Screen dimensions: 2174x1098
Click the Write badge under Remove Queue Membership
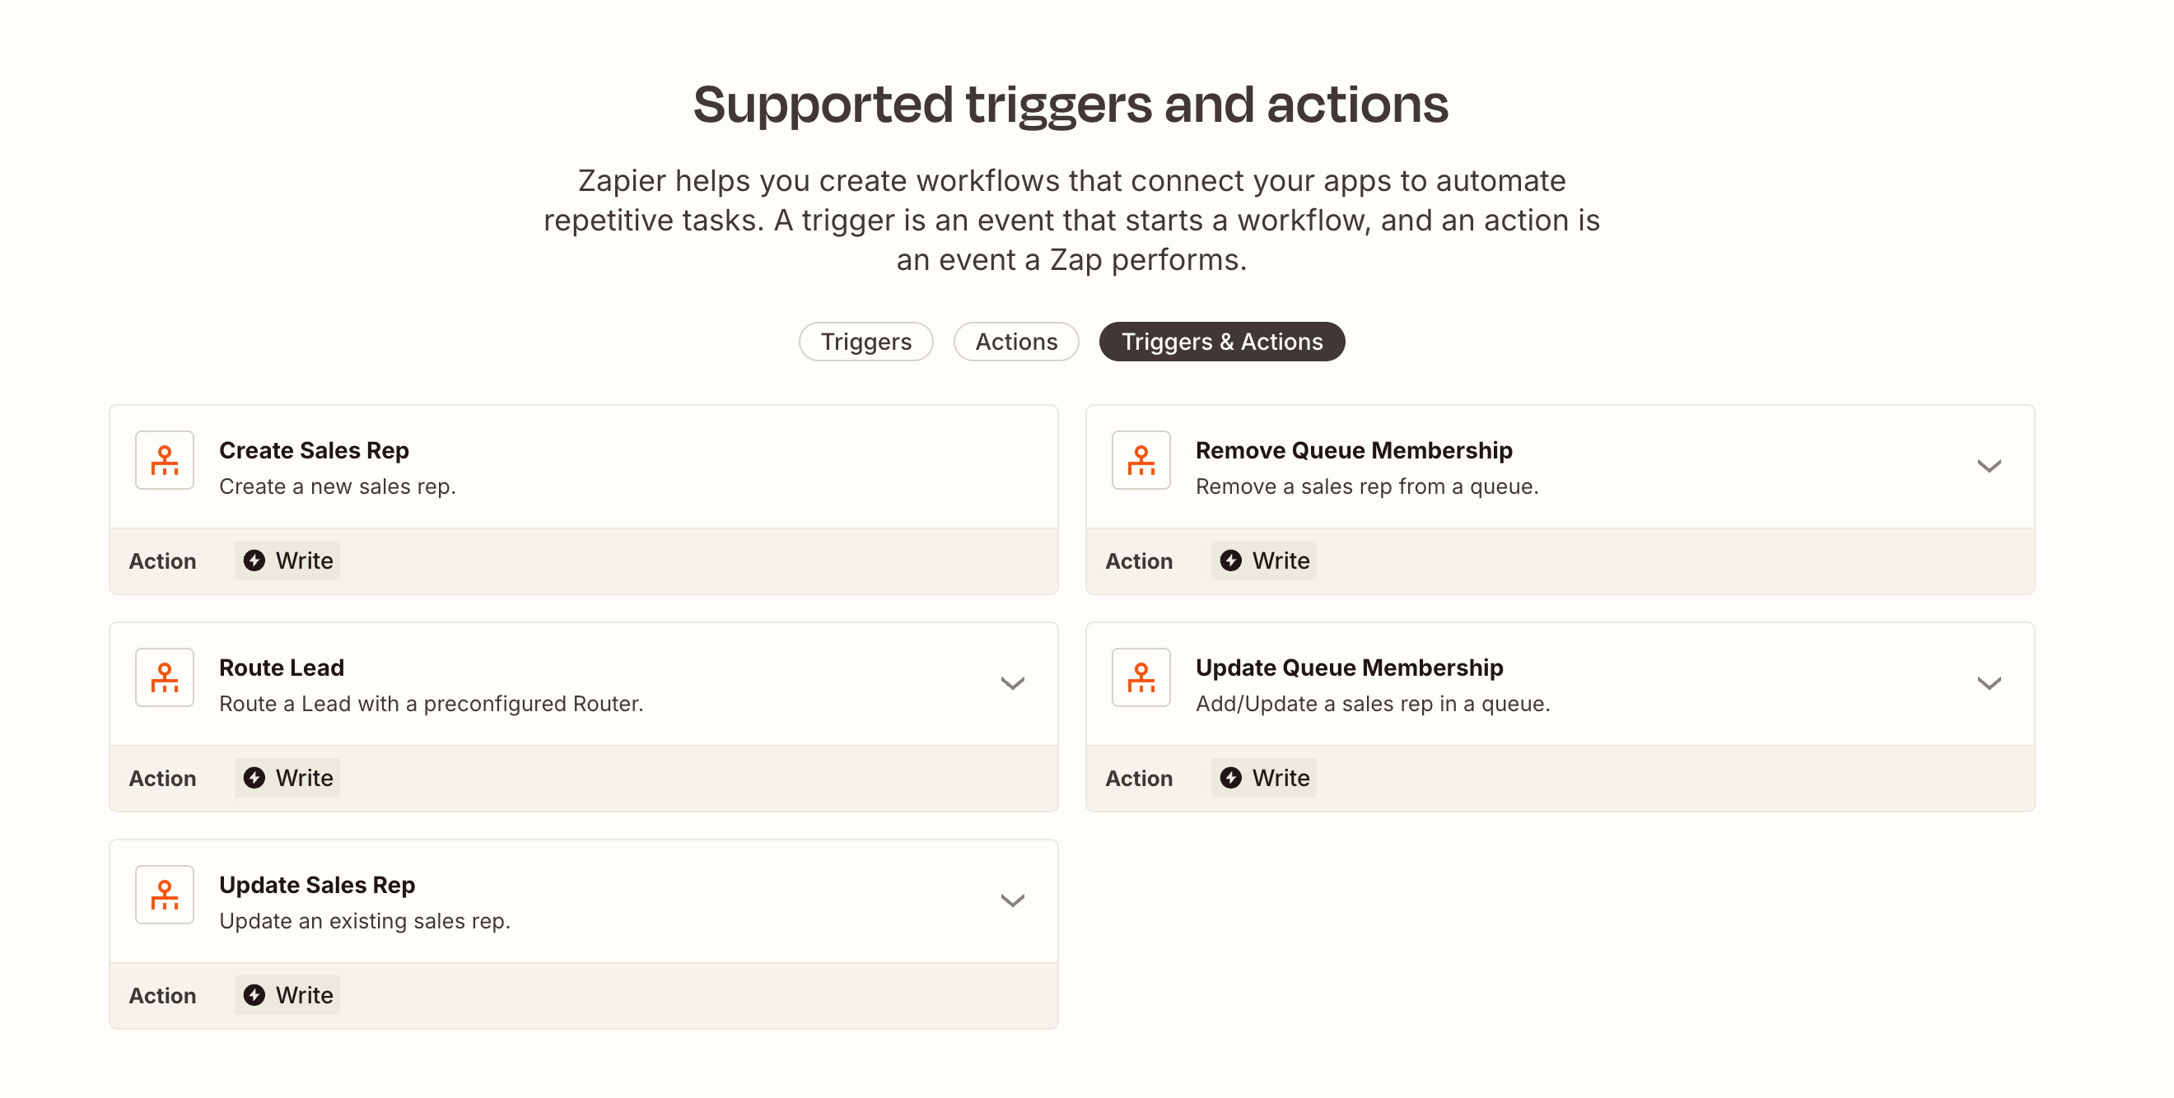1263,560
